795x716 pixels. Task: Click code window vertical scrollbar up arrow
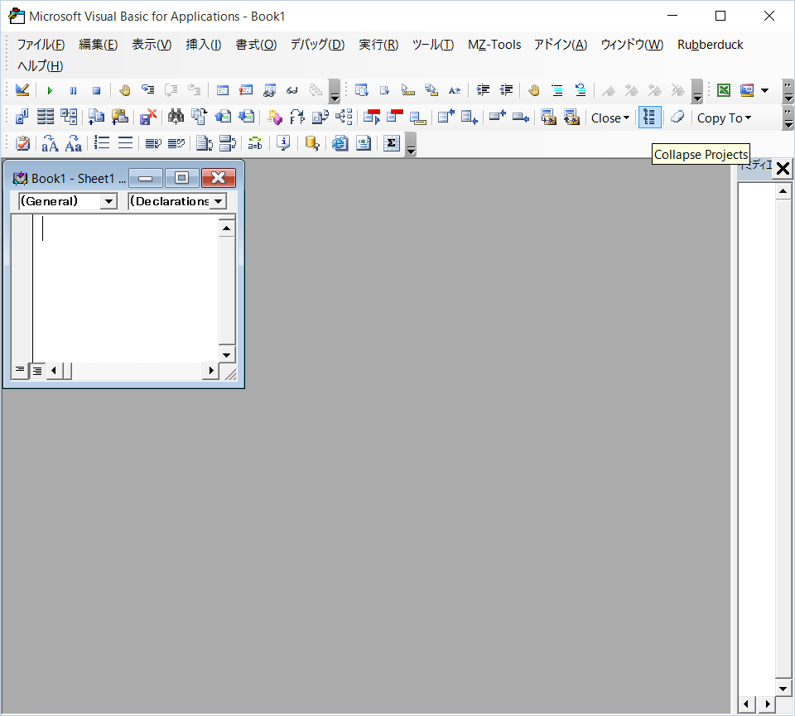point(227,228)
